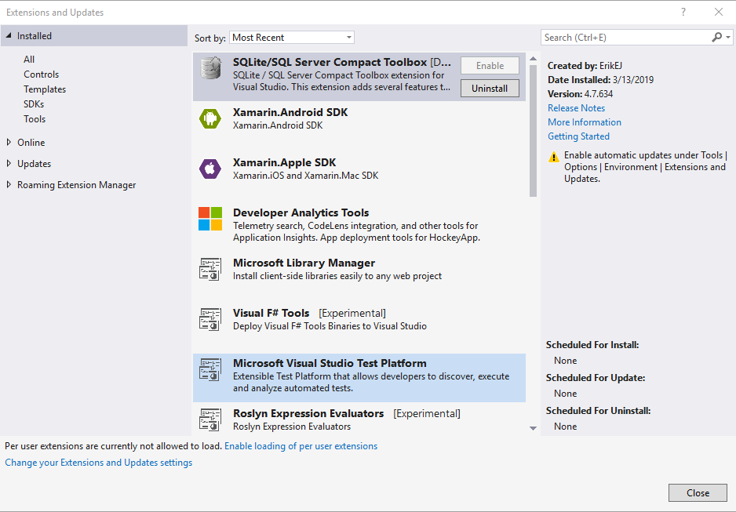Viewport: 736px width, 512px height.
Task: Select the Xamarin.Android SDK icon
Action: click(210, 118)
